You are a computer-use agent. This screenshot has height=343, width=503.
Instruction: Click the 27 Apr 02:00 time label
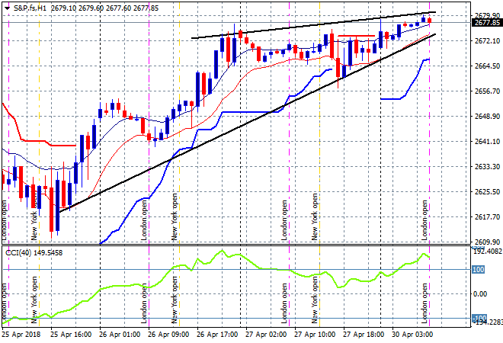(x=267, y=334)
